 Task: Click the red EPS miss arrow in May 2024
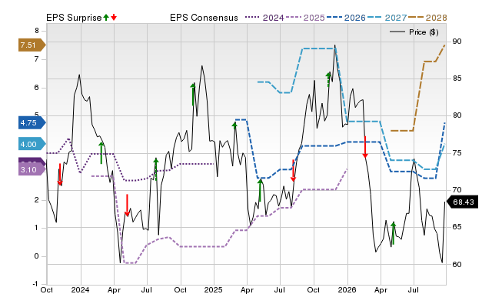pos(127,205)
